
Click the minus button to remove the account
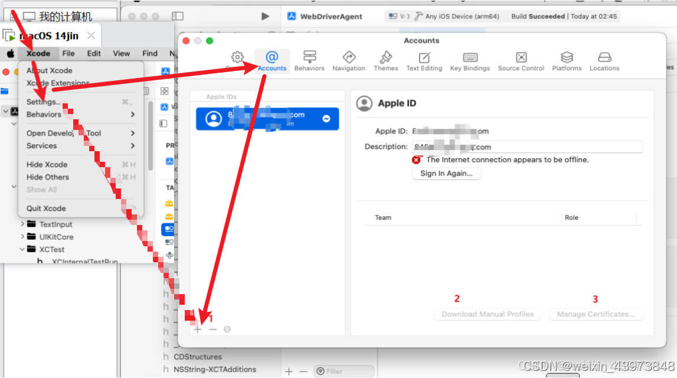point(213,330)
